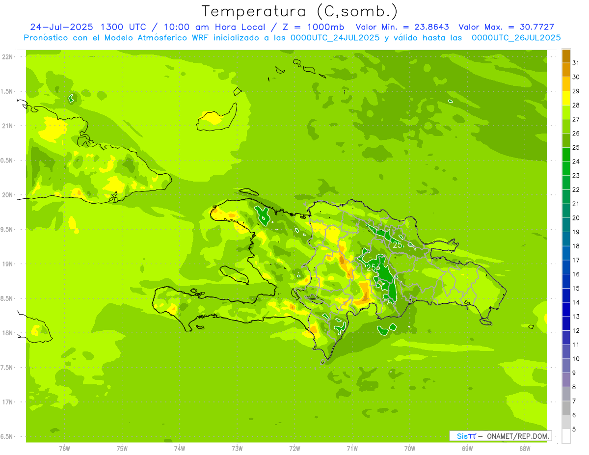Click the "18N" latitude label
Screen dimensions: 589x455
click(x=7, y=333)
